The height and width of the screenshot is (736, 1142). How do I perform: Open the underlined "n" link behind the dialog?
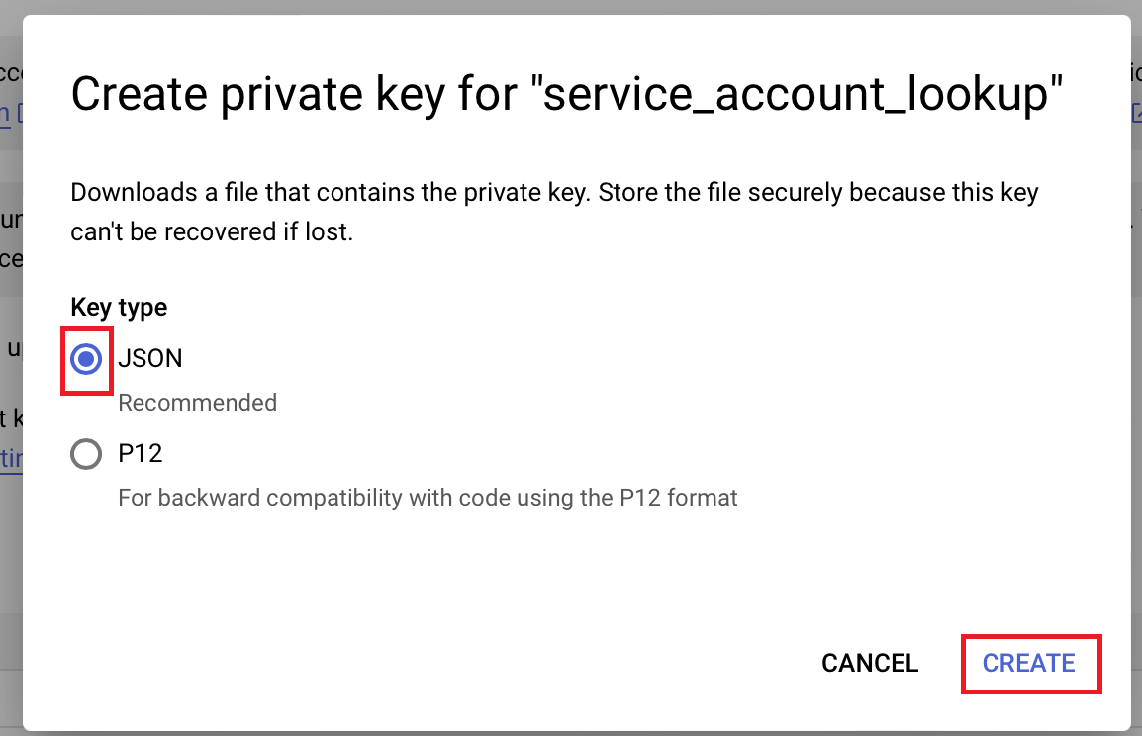[x=5, y=112]
